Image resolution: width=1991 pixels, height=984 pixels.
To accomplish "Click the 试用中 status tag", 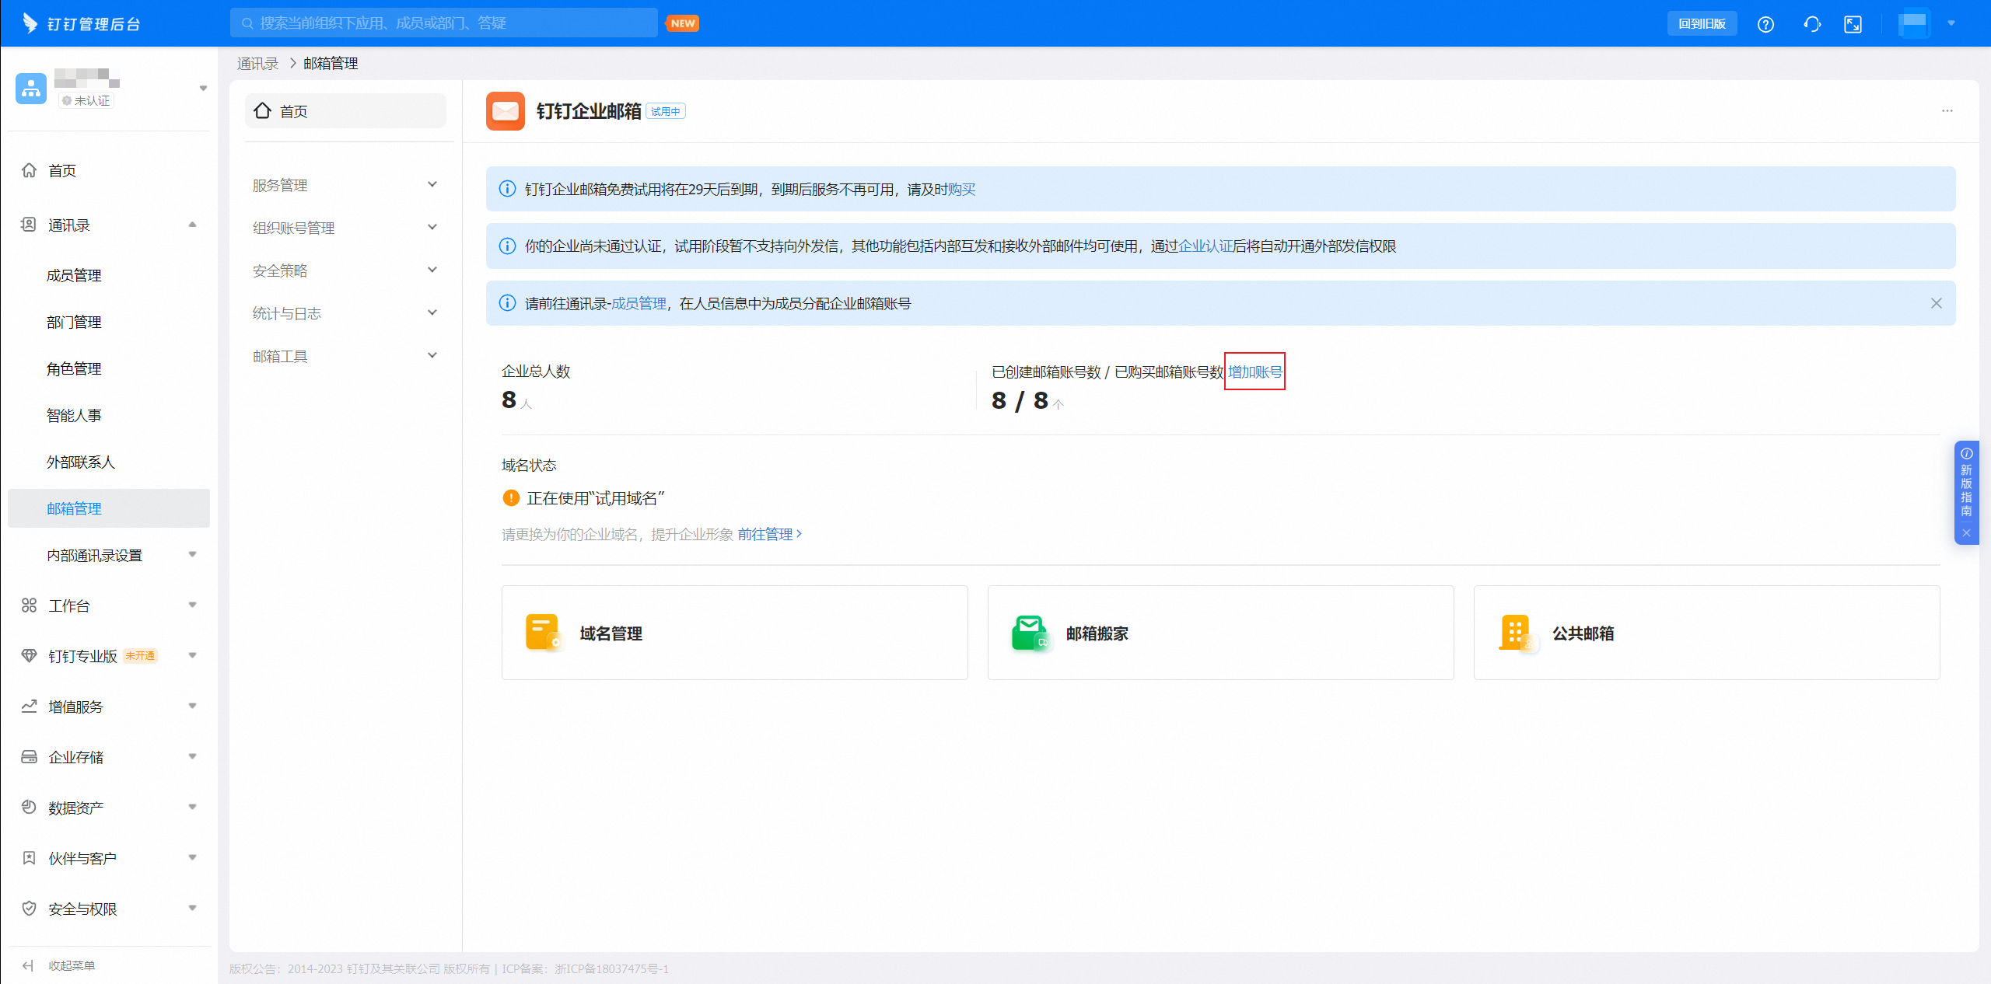I will [666, 112].
